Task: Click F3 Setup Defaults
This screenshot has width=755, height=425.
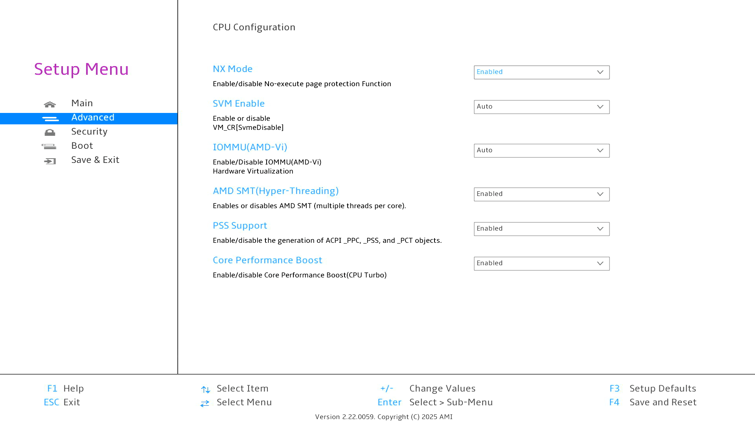Action: tap(653, 389)
